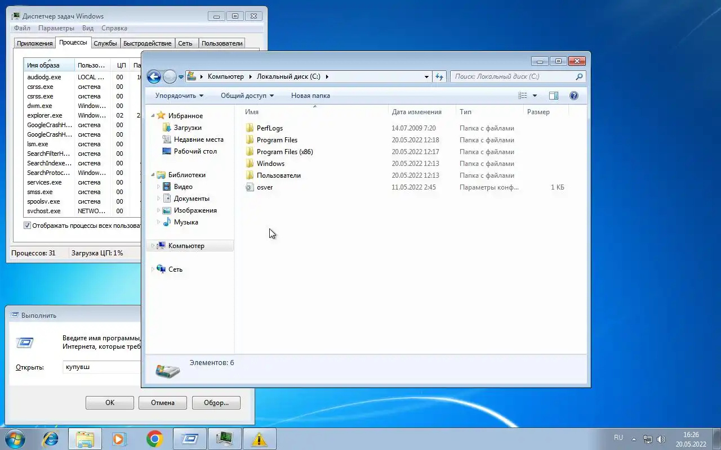Viewport: 721px width, 450px height.
Task: Switch to Службы tab in Task Manager
Action: [105, 43]
